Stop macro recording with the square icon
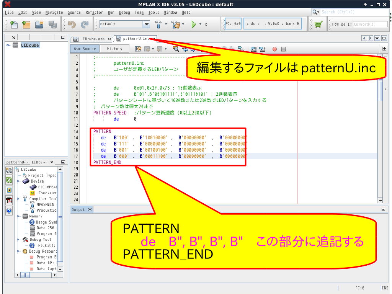 coord(283,49)
